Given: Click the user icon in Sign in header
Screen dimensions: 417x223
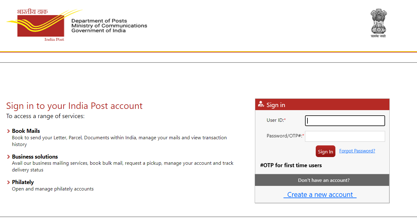Looking at the screenshot, I should click(261, 104).
